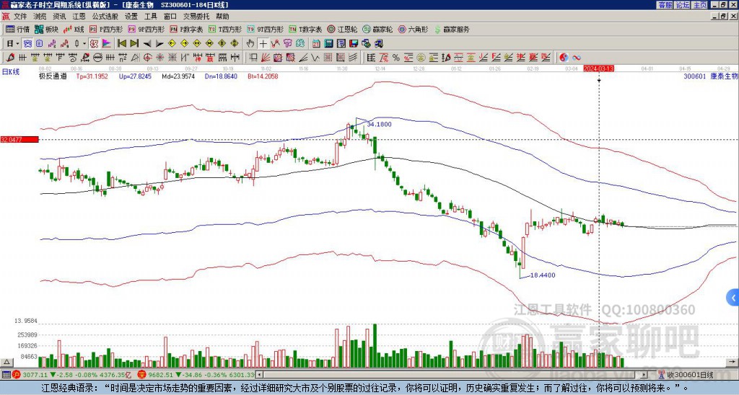The image size is (739, 395).
Task: Click the 34.1800 high price label
Action: pyautogui.click(x=379, y=124)
